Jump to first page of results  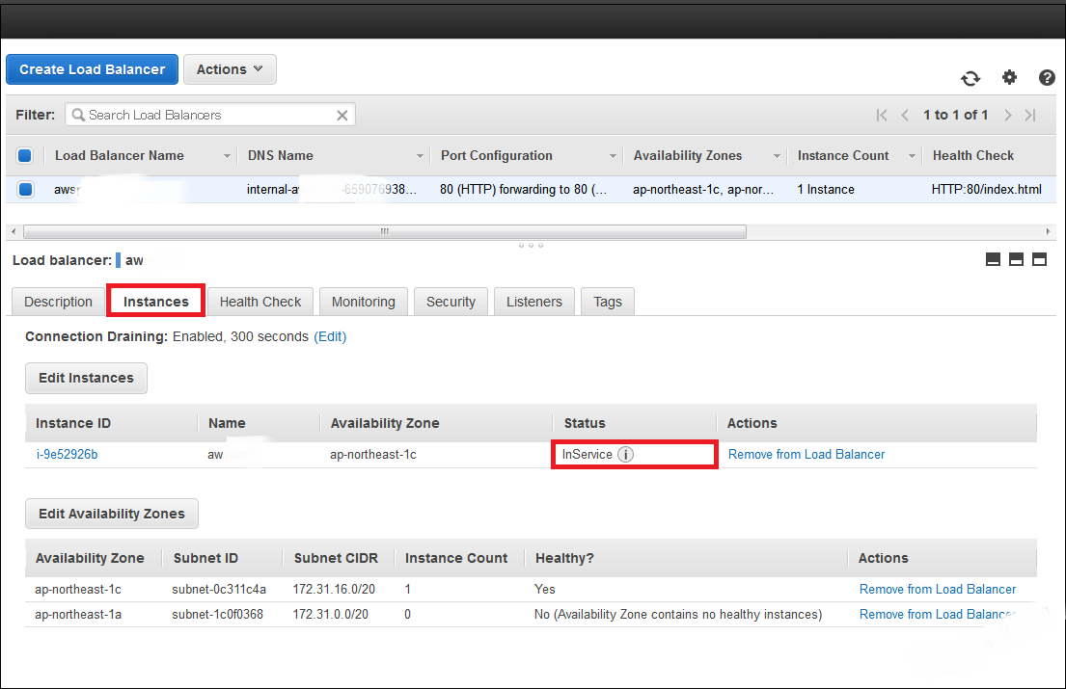tap(882, 115)
